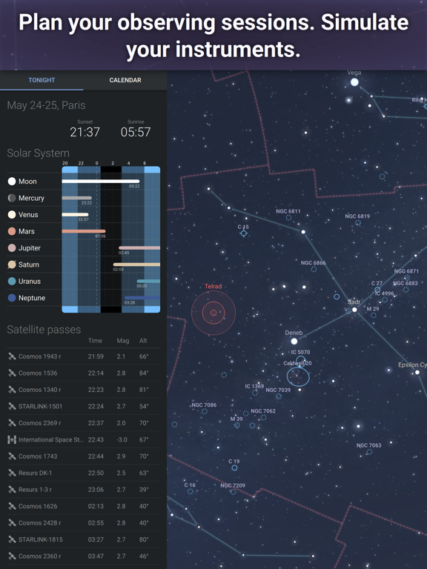Select the Telrad finder circle in sky

[x=213, y=313]
